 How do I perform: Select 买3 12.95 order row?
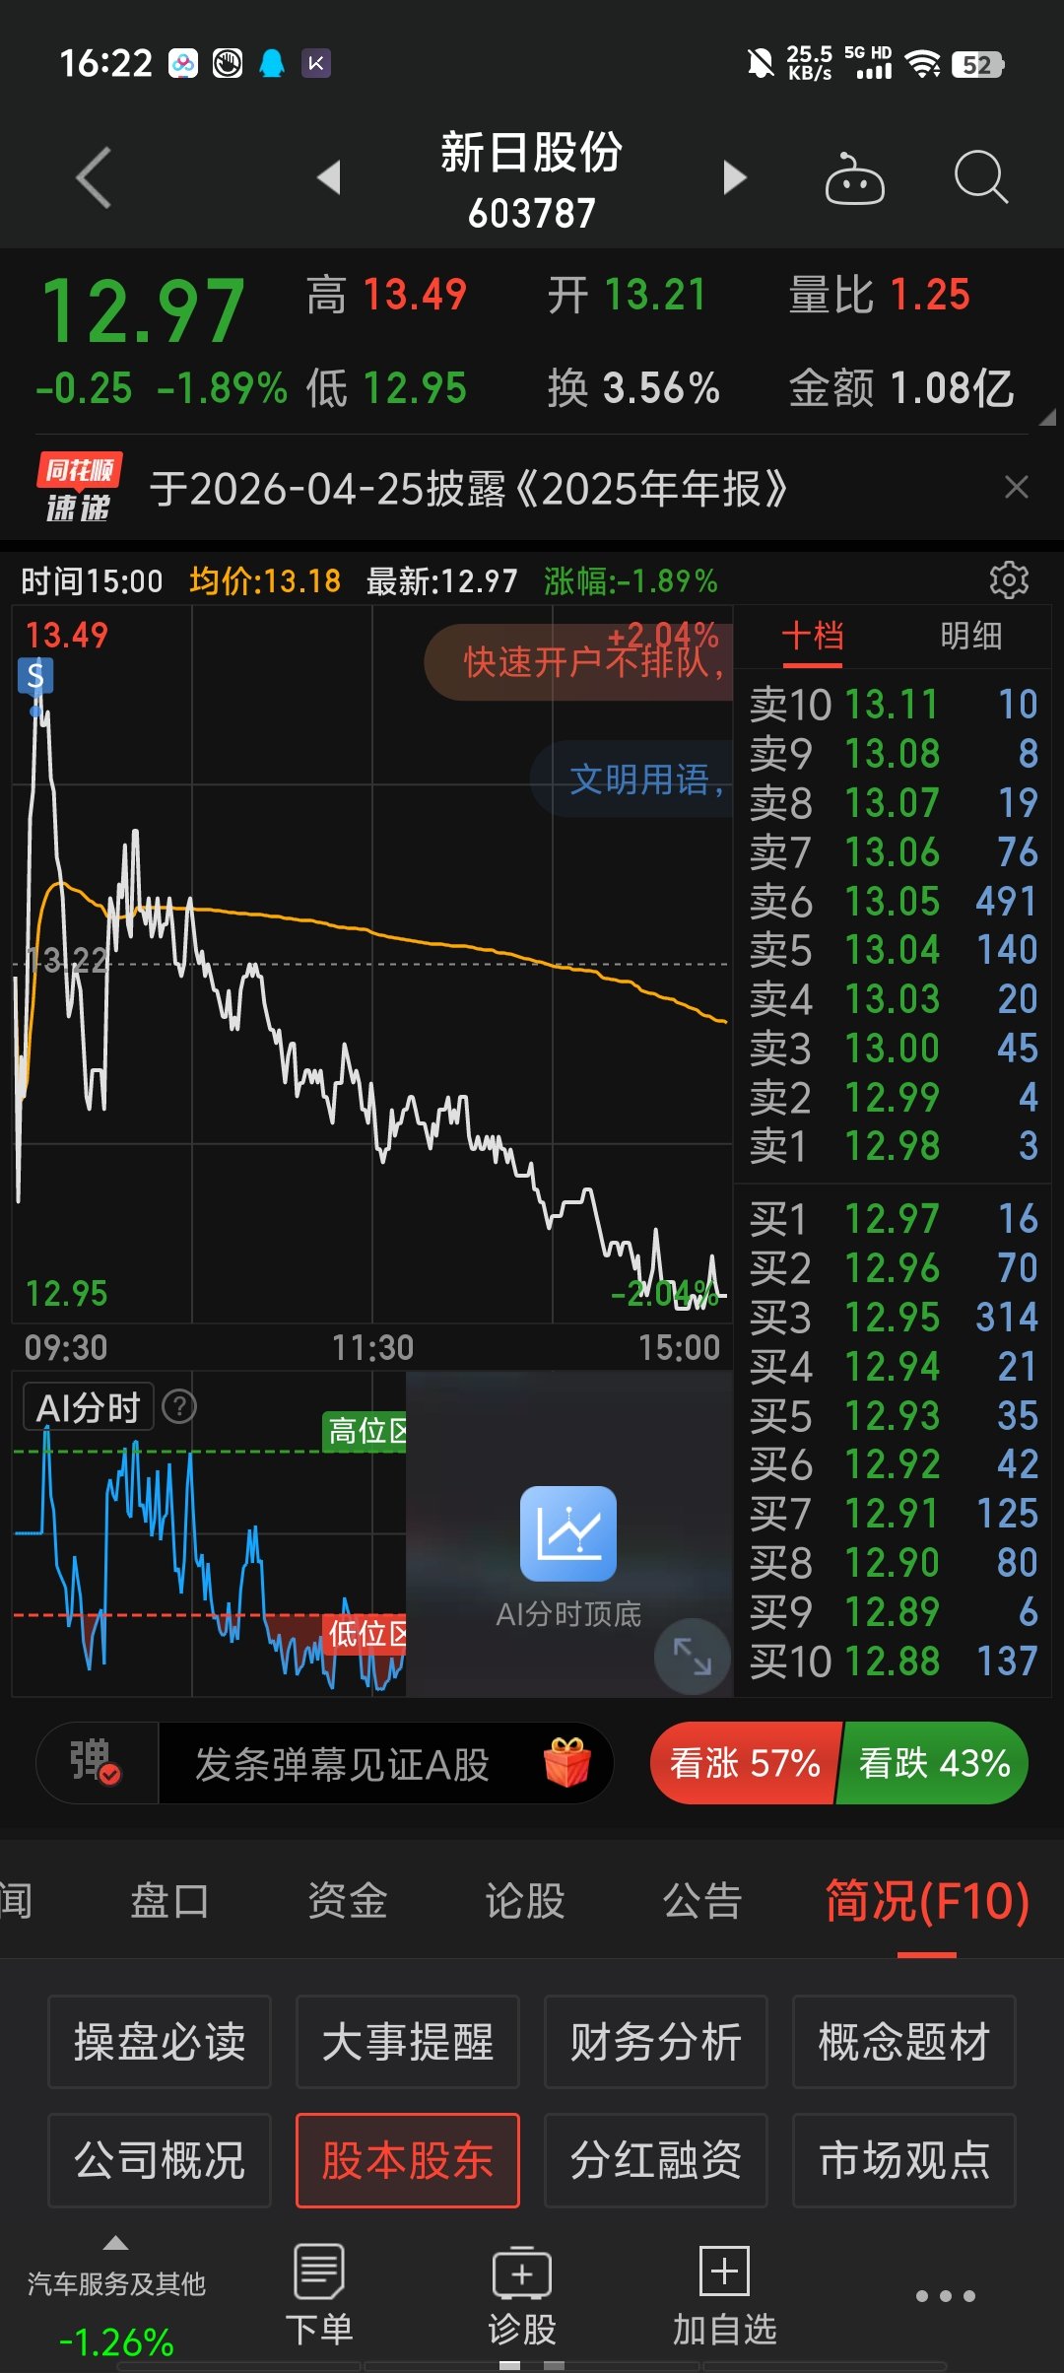(x=894, y=1318)
